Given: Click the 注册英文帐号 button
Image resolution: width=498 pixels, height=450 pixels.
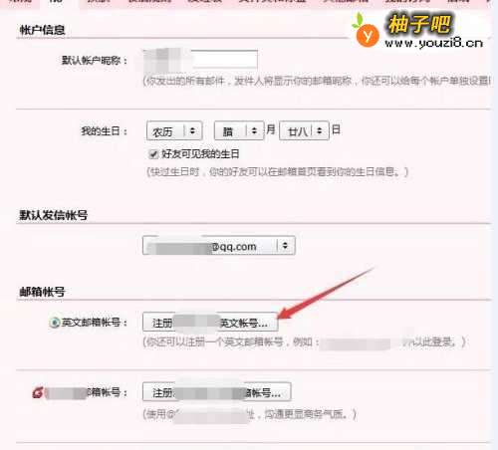Looking at the screenshot, I should (x=210, y=322).
